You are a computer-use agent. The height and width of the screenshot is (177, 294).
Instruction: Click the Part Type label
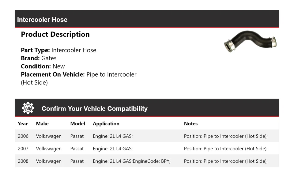pyautogui.click(x=35, y=50)
